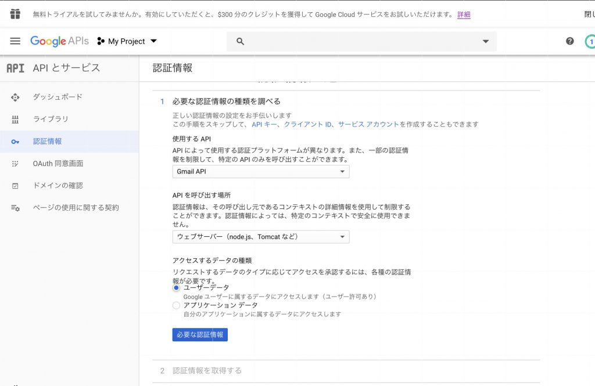Open the Gmail API dropdown

pos(261,171)
